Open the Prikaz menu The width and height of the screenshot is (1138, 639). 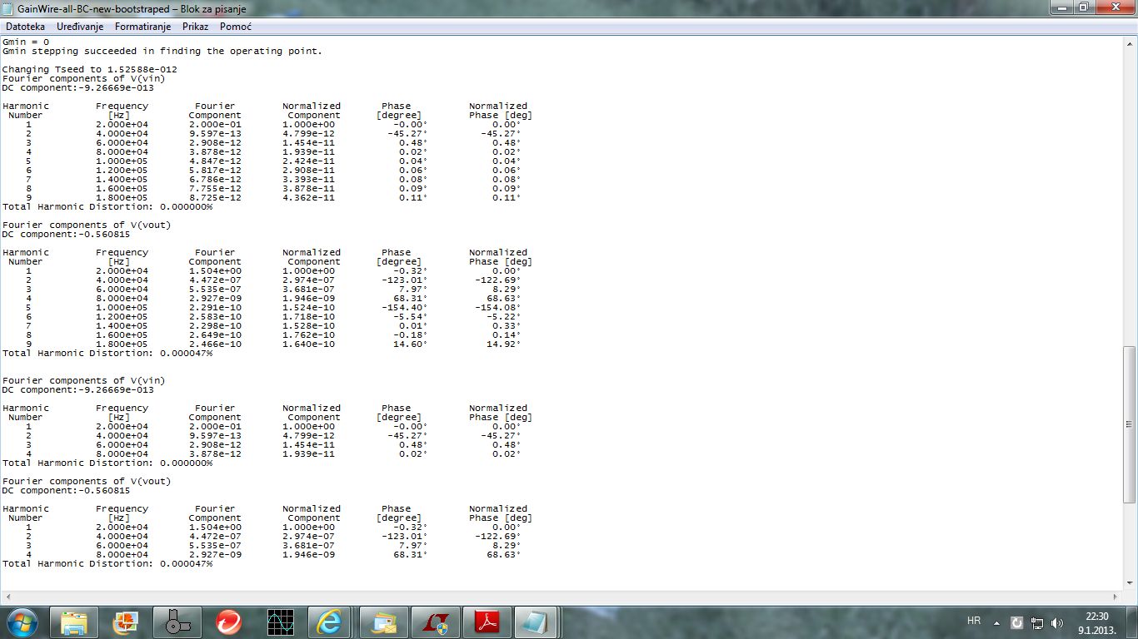coord(195,27)
